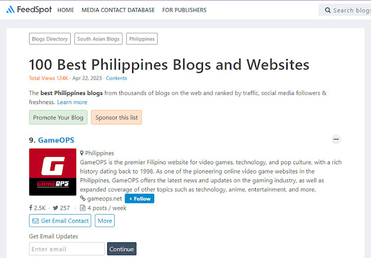The height and width of the screenshot is (258, 371).
Task: Click the link chain icon next to gameops.net
Action: [x=82, y=198]
